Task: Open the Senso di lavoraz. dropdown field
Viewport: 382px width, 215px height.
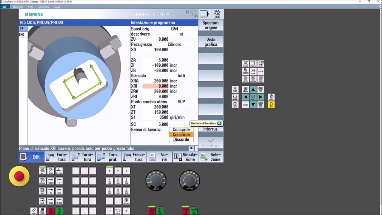Action: pos(181,130)
